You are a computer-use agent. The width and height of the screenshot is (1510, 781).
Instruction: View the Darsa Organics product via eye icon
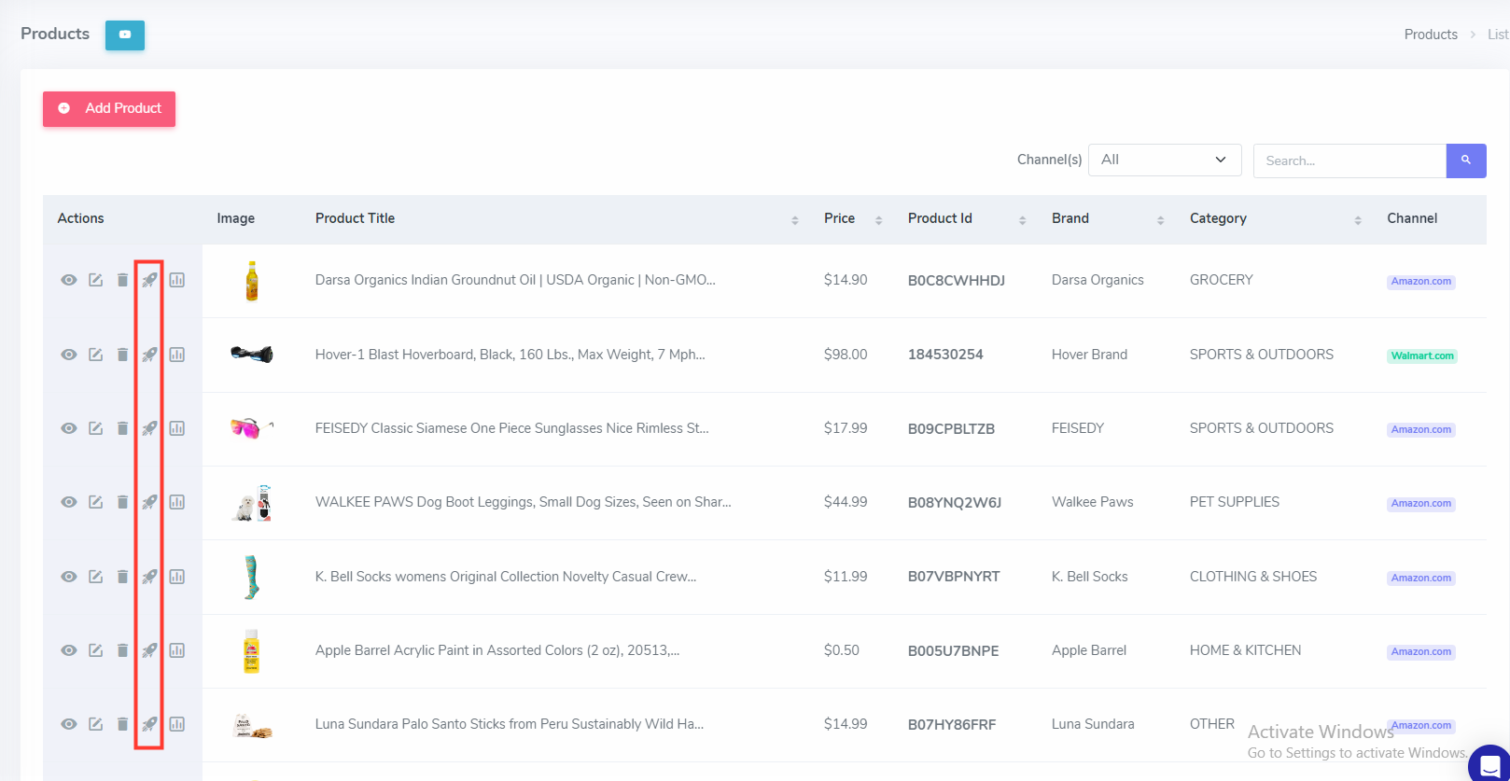[x=69, y=280]
